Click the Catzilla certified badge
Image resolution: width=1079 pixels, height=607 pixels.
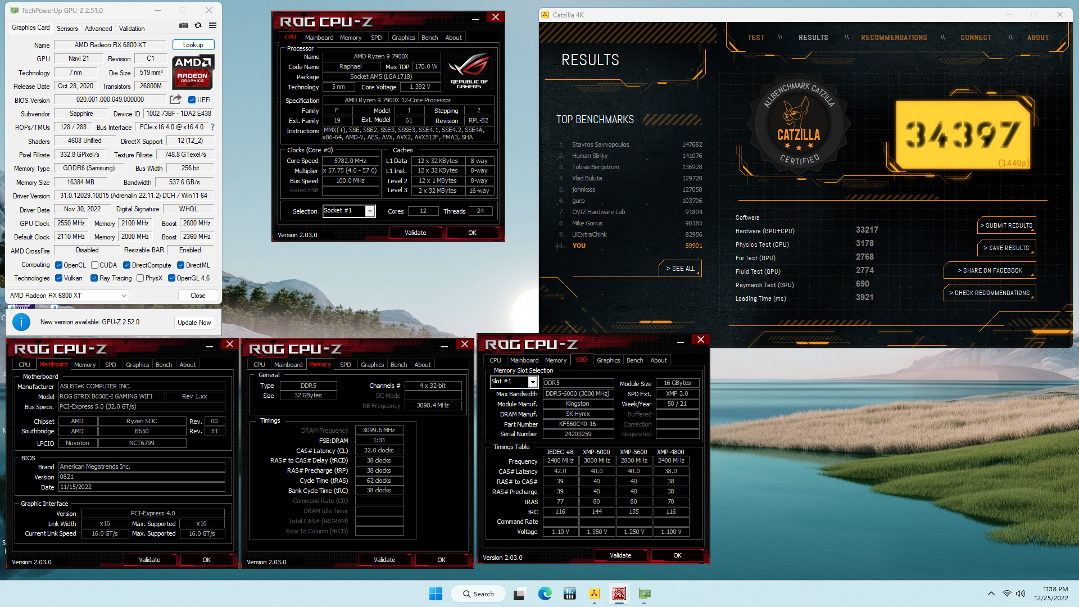pos(799,124)
